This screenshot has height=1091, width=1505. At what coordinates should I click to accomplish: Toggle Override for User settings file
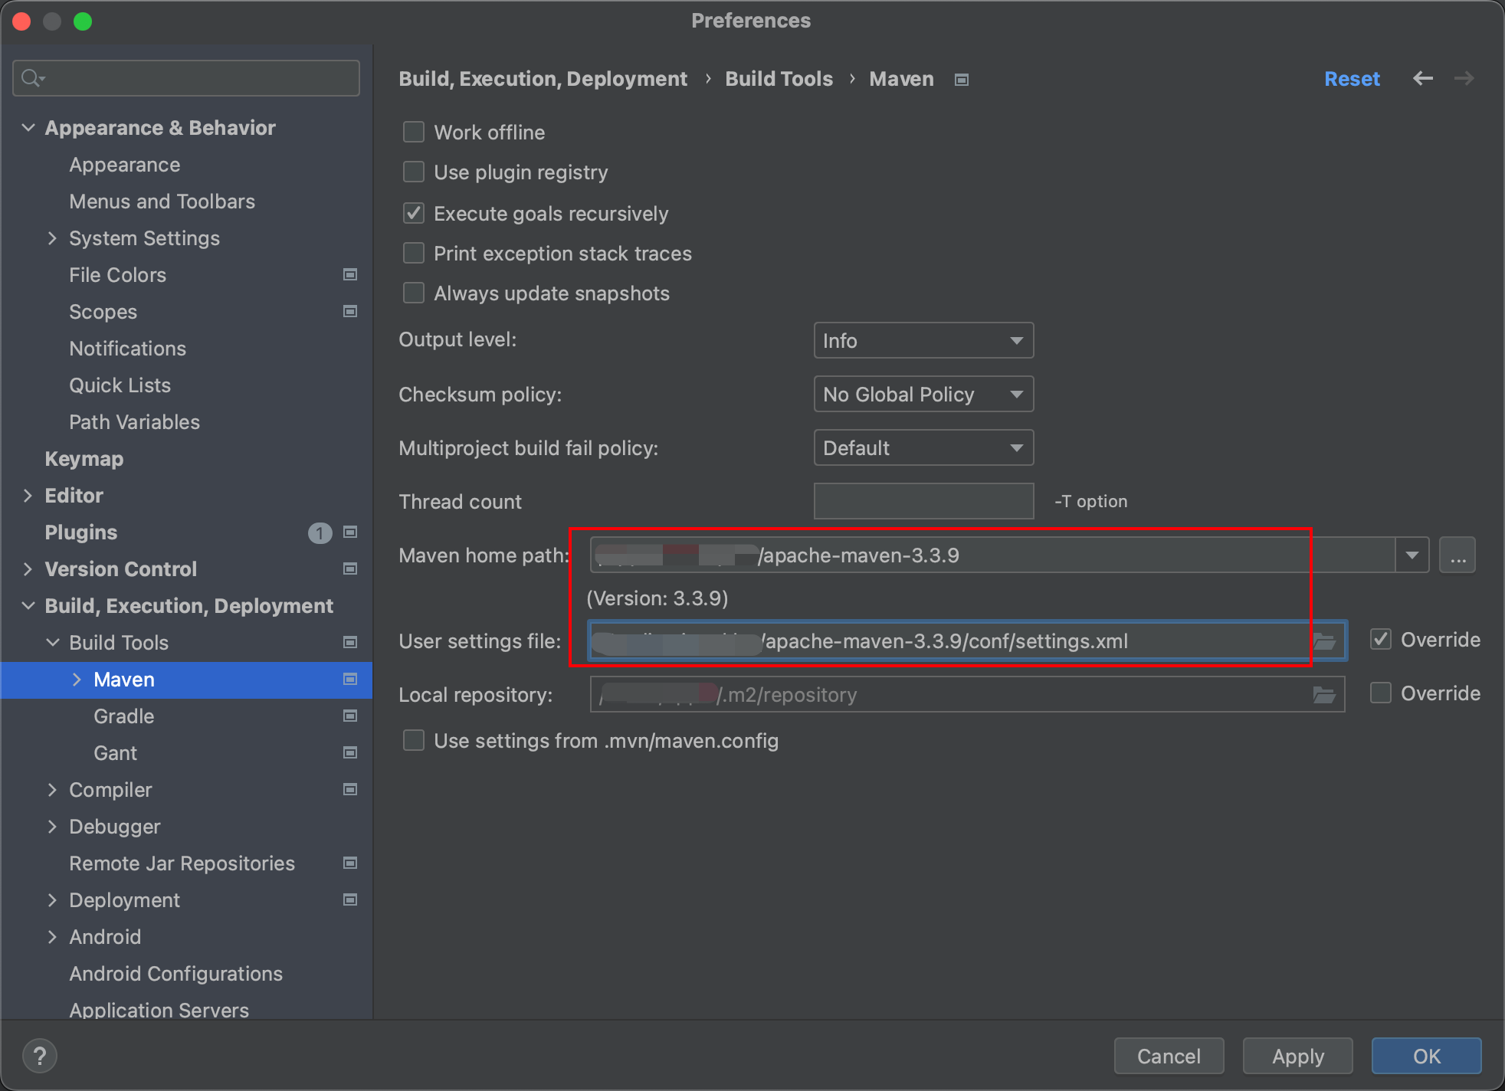(1381, 640)
